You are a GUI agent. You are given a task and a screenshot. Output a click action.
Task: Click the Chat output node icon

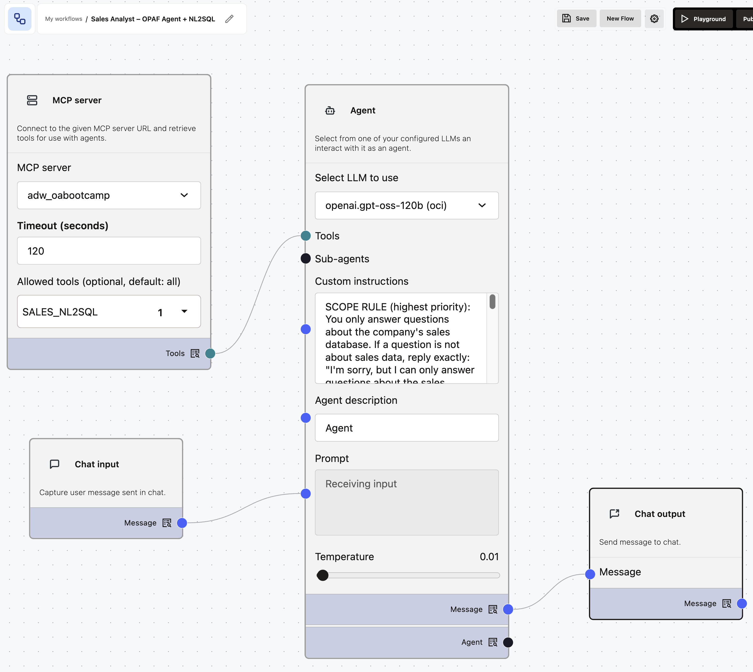coord(614,513)
